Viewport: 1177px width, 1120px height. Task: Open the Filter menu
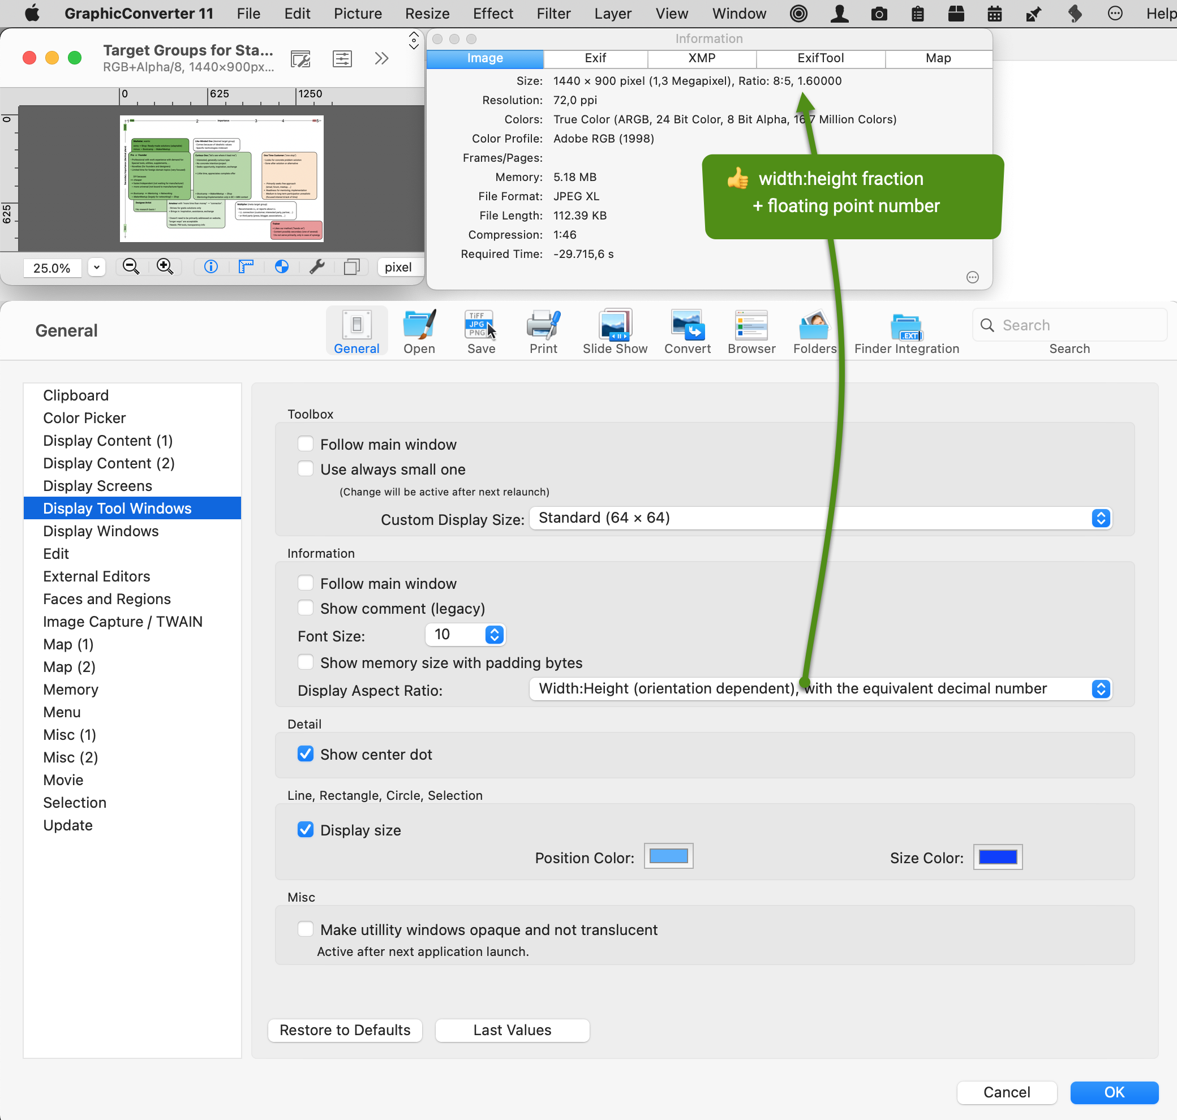(553, 13)
